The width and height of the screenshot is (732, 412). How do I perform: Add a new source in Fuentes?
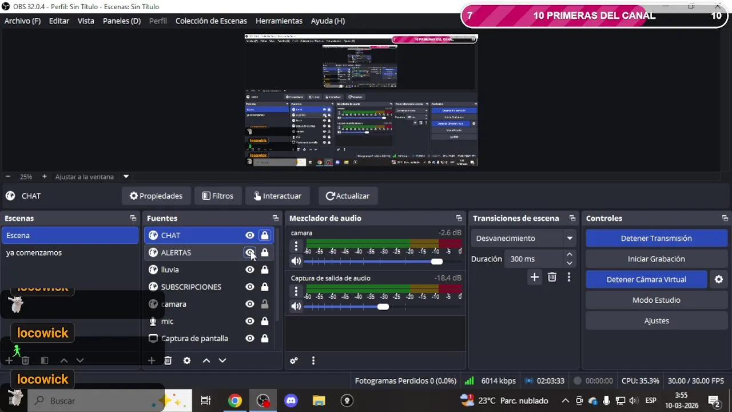151,360
